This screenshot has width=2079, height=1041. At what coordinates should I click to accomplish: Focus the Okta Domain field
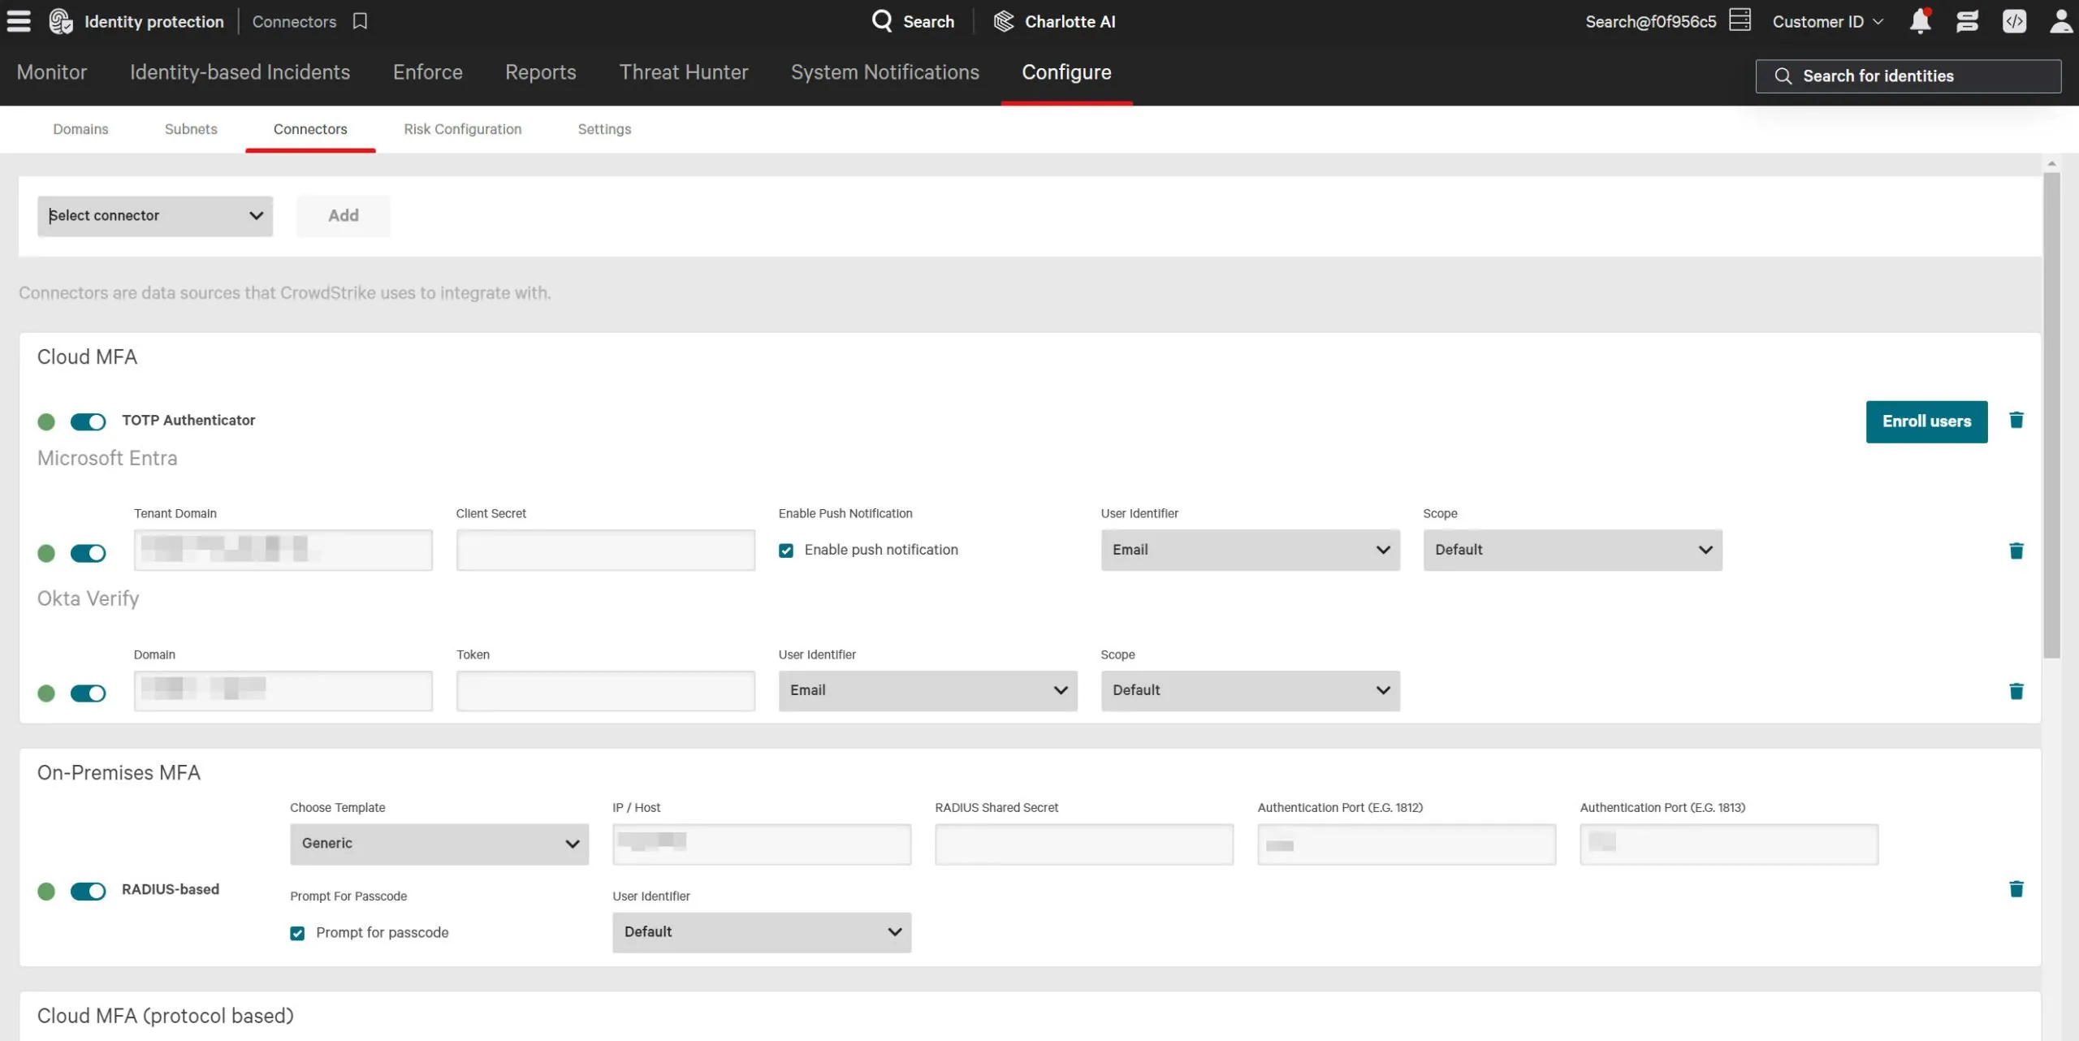[283, 690]
